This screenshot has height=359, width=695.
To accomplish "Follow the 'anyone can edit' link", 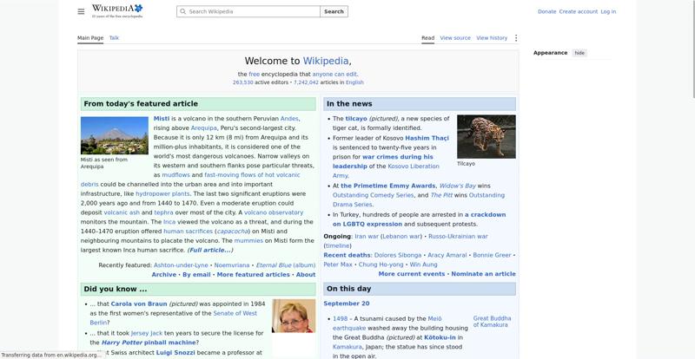I will click(334, 75).
